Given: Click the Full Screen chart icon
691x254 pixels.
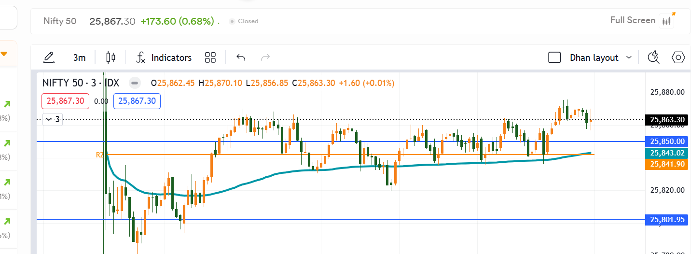Looking at the screenshot, I should (x=668, y=20).
